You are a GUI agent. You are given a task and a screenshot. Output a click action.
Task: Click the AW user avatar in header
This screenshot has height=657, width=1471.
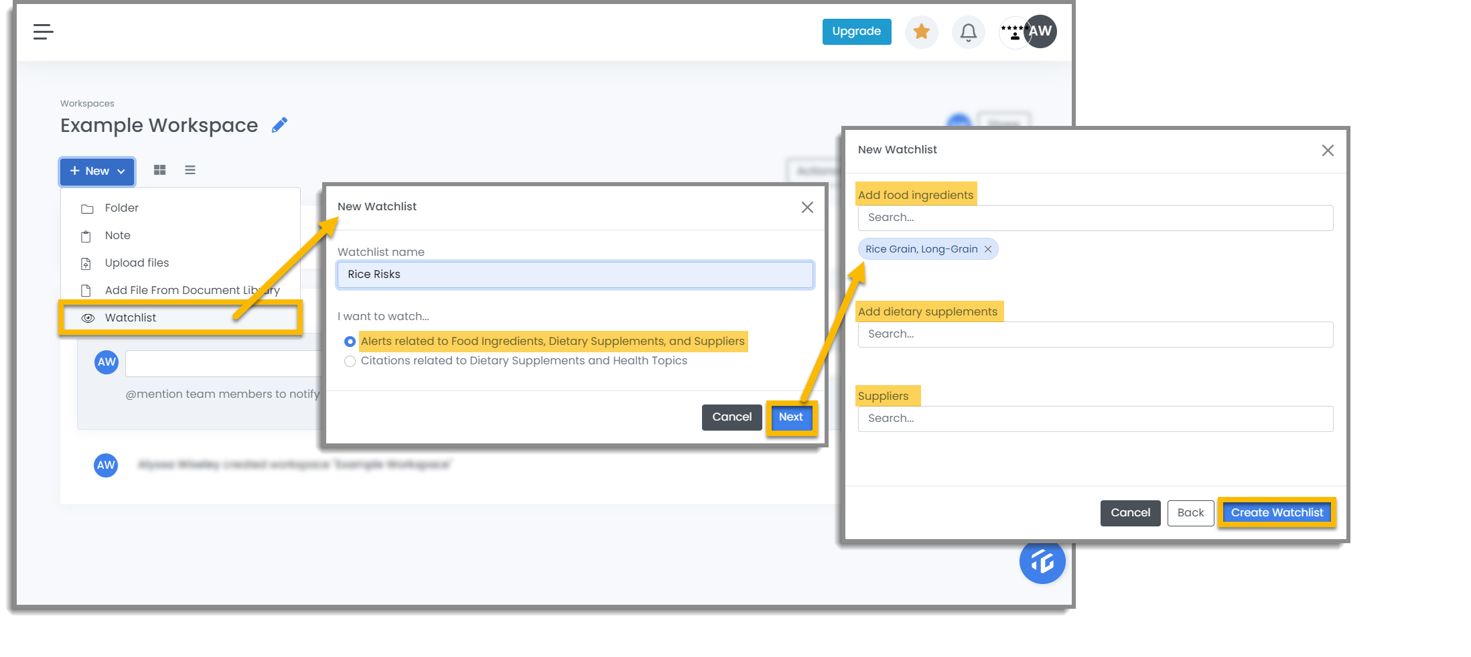1040,31
